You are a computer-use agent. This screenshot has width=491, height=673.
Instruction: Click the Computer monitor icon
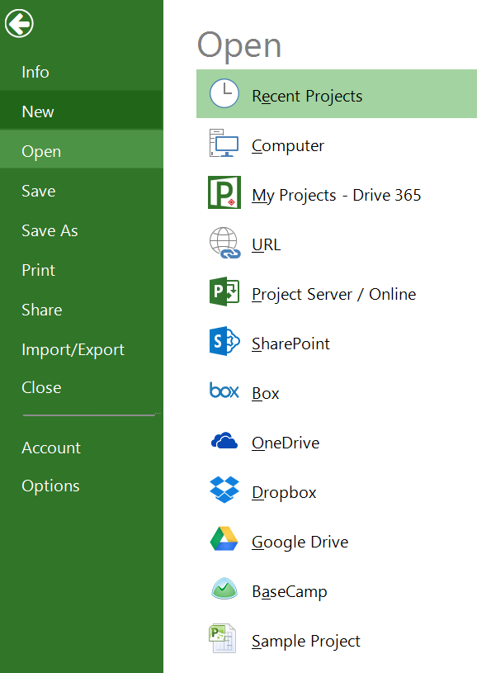pos(224,143)
